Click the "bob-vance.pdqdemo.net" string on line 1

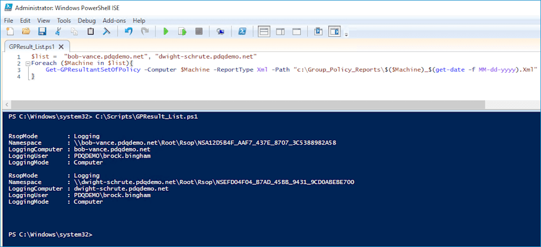coord(107,56)
